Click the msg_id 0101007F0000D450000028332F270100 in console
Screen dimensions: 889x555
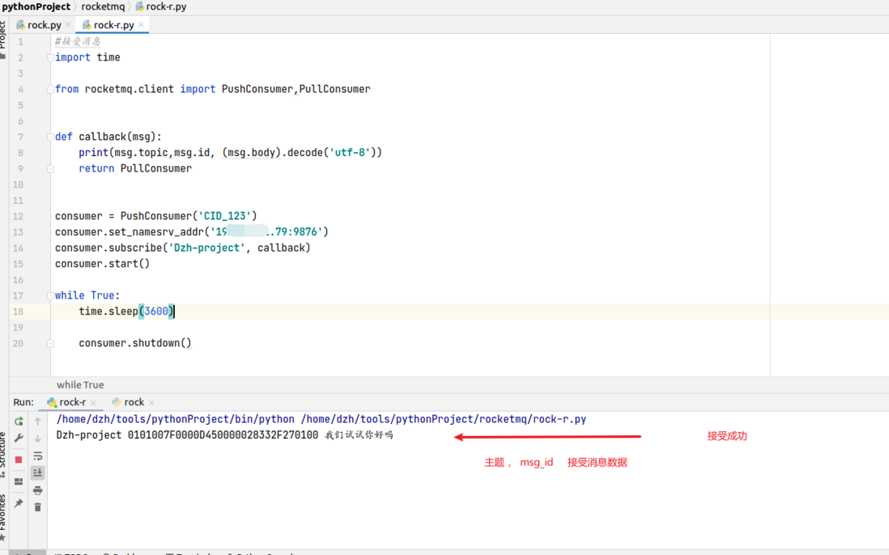point(223,435)
